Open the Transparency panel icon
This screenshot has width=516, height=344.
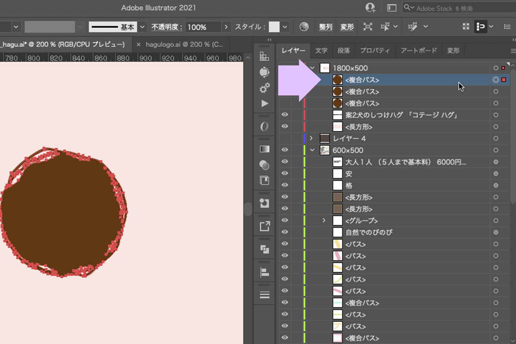(264, 165)
